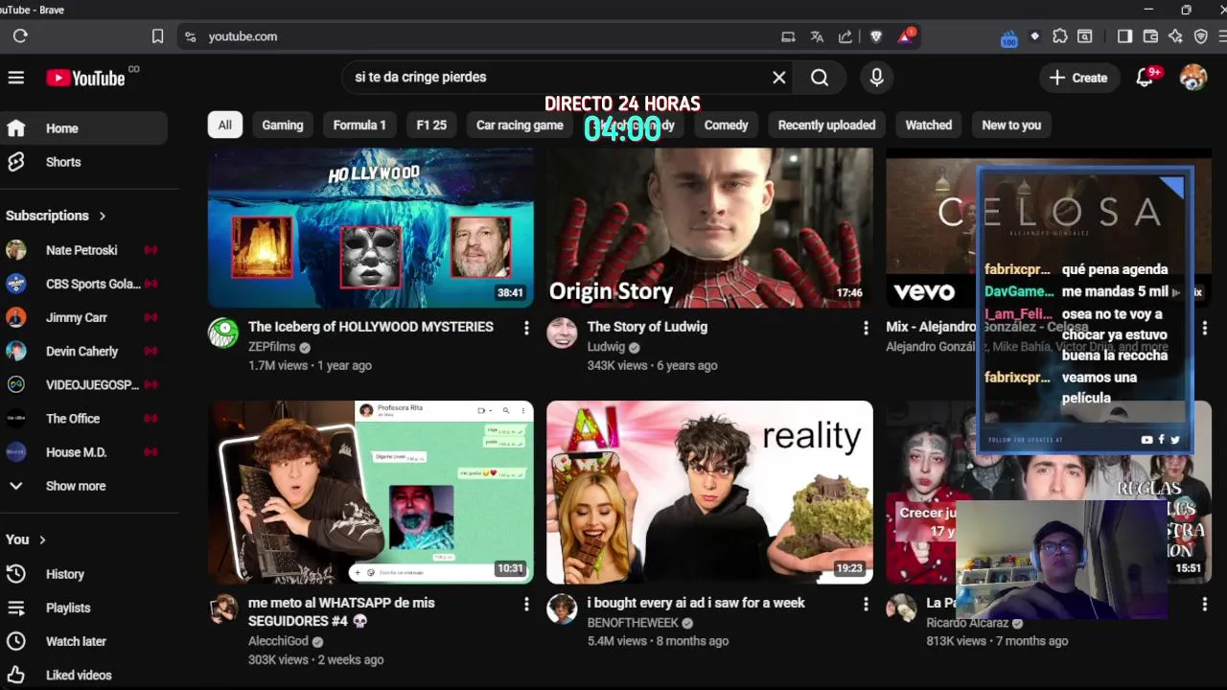
Task: Go to YouTube home via logo
Action: tap(86, 78)
